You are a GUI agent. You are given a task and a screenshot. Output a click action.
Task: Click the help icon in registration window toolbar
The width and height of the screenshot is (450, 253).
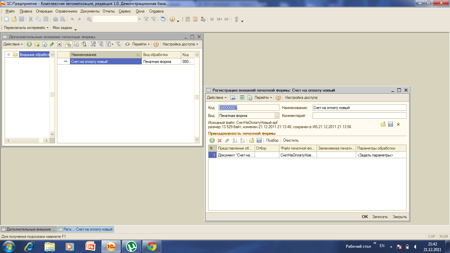(x=278, y=98)
